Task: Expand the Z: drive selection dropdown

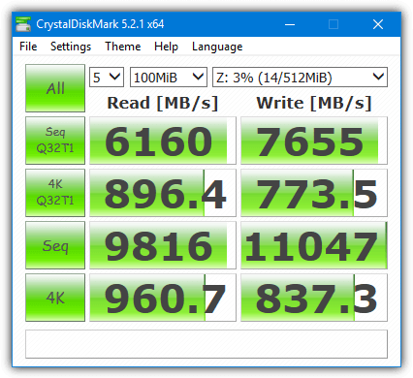Action: click(300, 78)
